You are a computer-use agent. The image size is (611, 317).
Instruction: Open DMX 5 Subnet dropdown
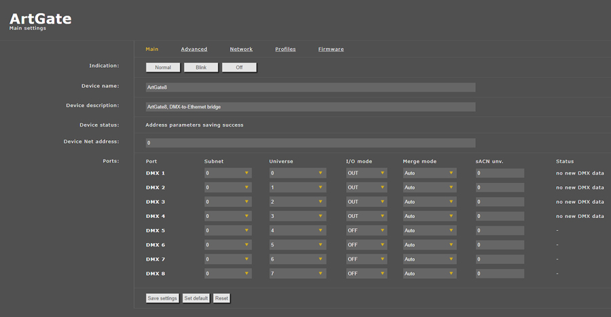coord(228,231)
